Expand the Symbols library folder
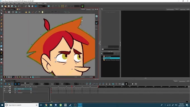Viewport: 190px width, 107px height. (102, 58)
